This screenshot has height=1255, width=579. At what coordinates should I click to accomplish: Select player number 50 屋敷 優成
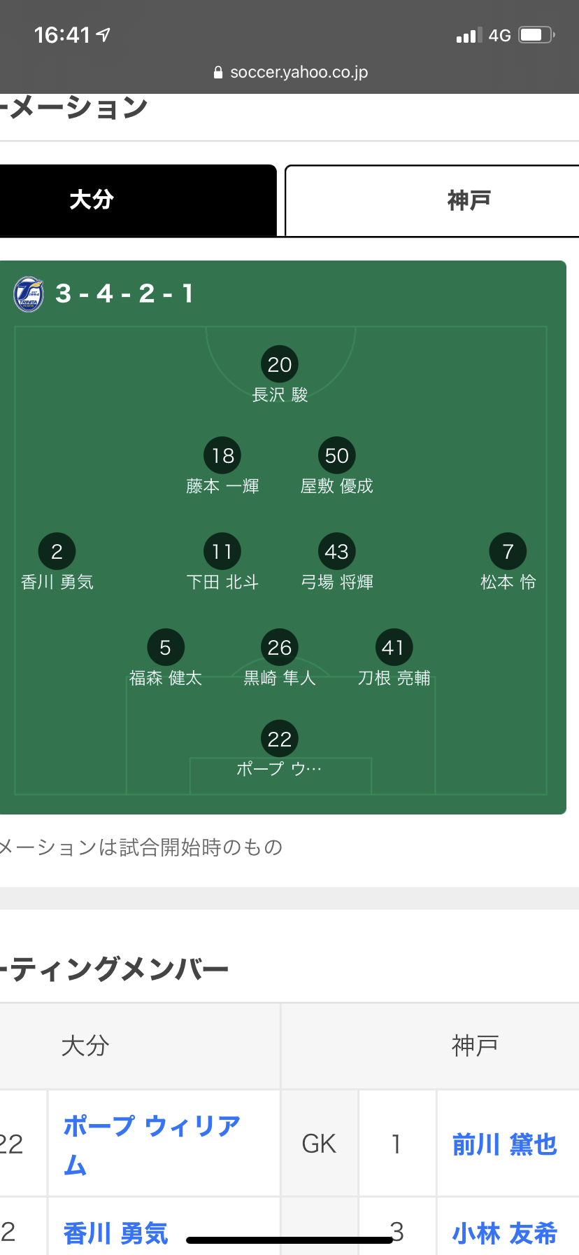(x=337, y=466)
